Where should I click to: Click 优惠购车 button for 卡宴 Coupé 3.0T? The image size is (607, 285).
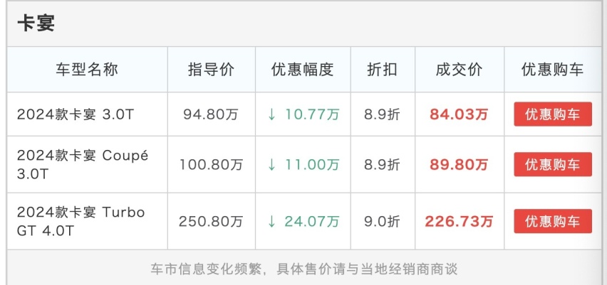[553, 164]
